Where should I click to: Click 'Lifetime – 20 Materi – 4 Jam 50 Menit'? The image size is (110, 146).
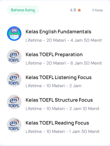[x=64, y=40]
